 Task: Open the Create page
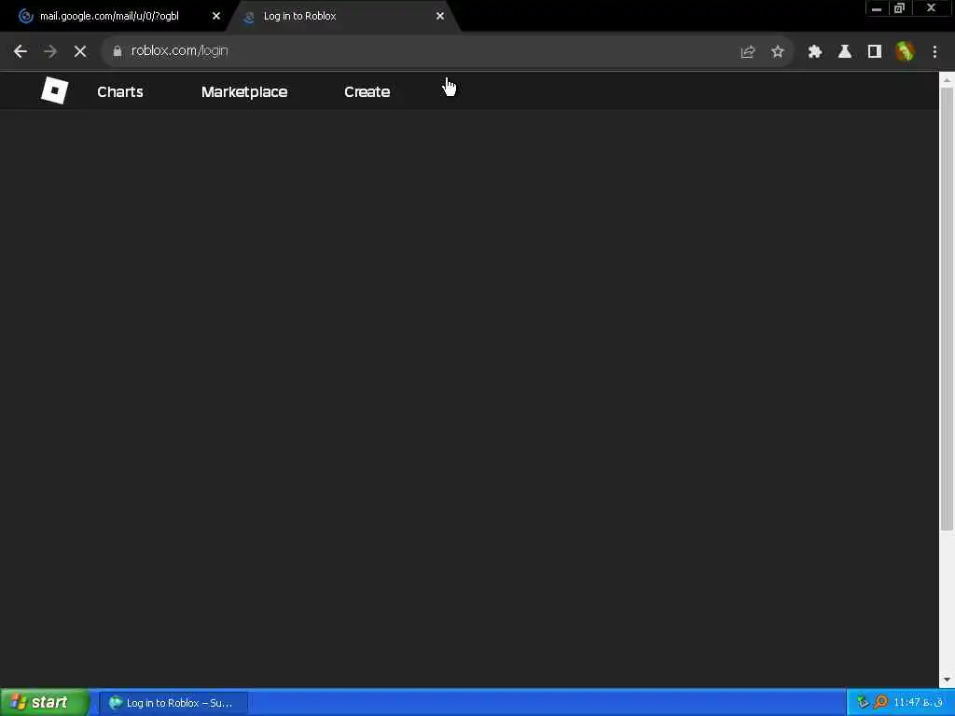(x=367, y=92)
